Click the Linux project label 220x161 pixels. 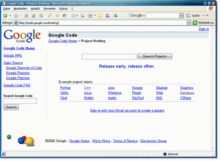[88, 93]
